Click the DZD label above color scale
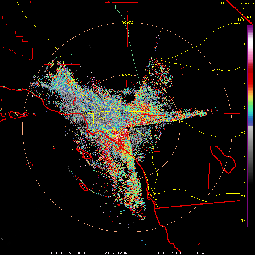Viewport: 255px width, 255px height. (x=249, y=17)
